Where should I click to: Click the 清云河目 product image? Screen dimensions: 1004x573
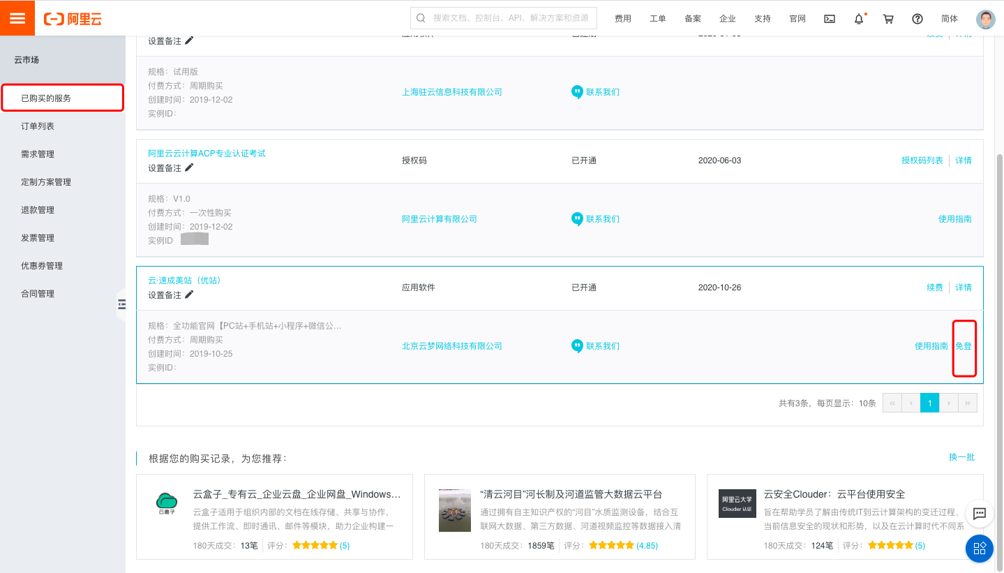(x=455, y=510)
